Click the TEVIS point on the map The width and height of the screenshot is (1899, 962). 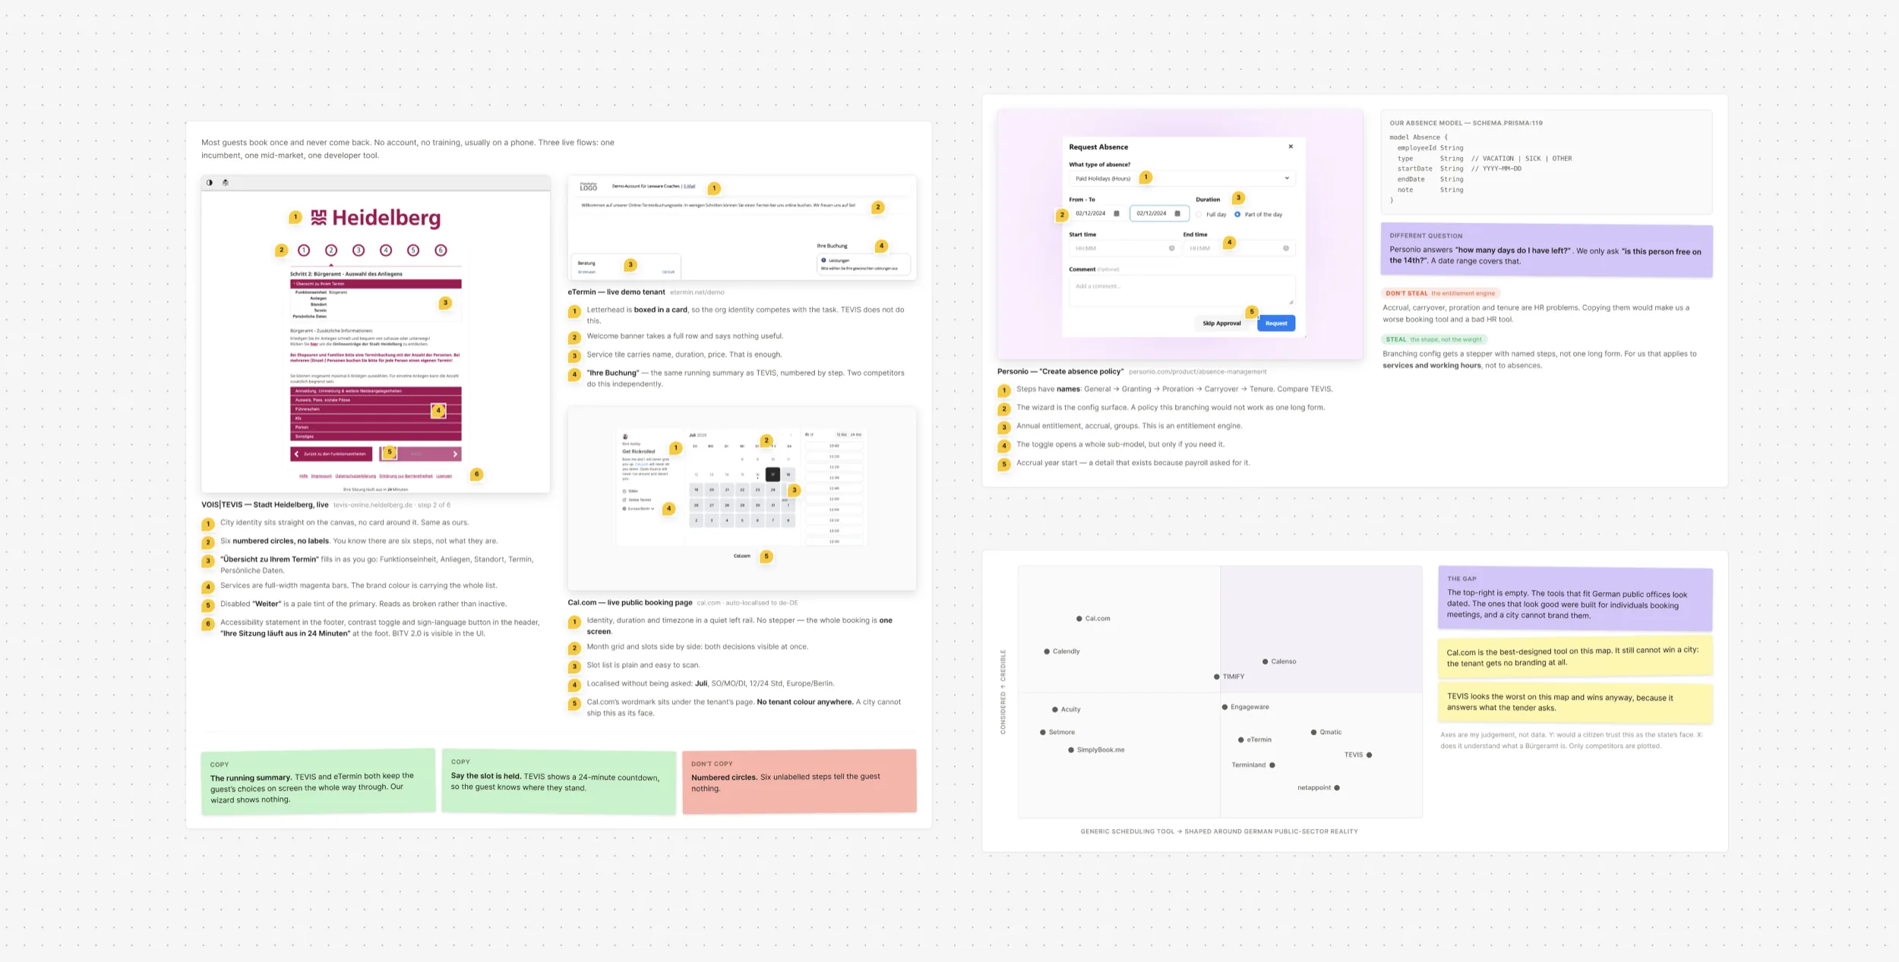coord(1370,755)
